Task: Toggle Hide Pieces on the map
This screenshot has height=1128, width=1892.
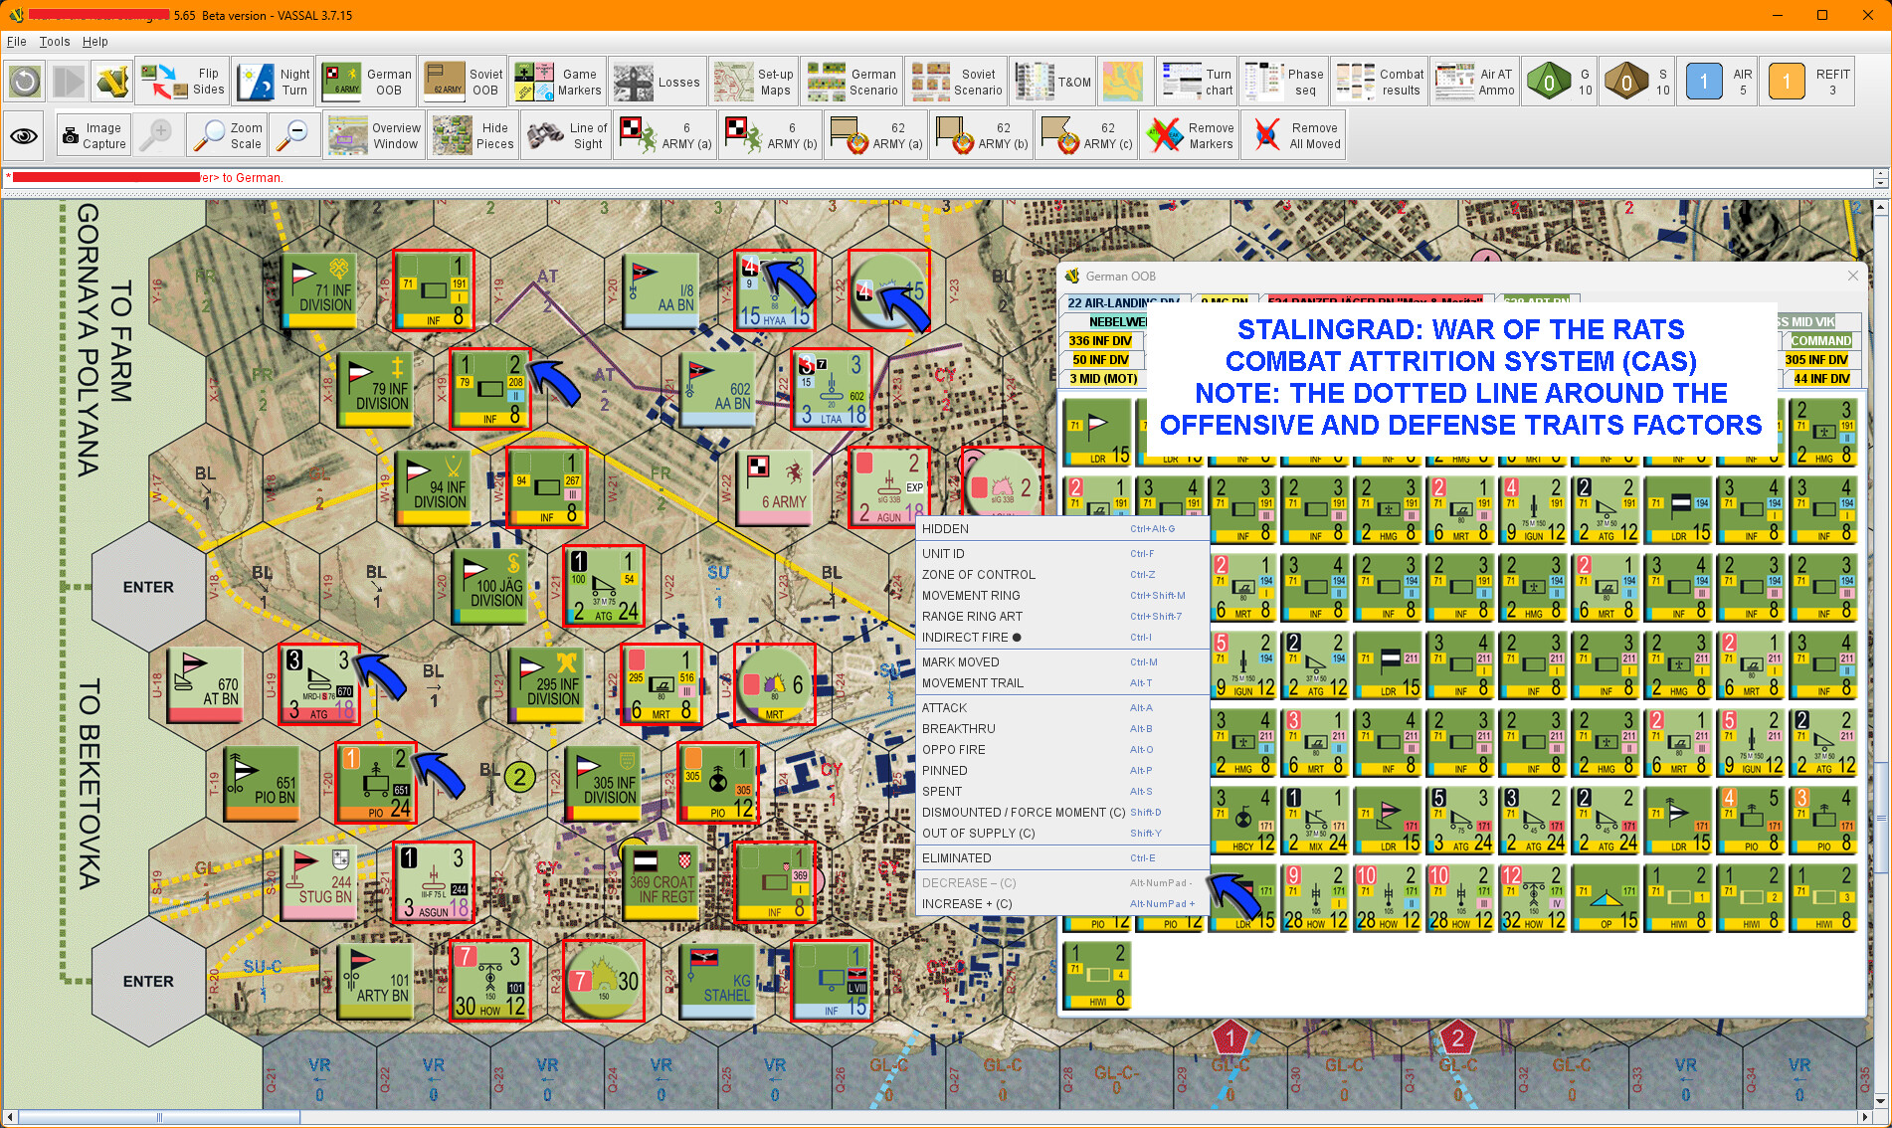Action: coord(473,135)
